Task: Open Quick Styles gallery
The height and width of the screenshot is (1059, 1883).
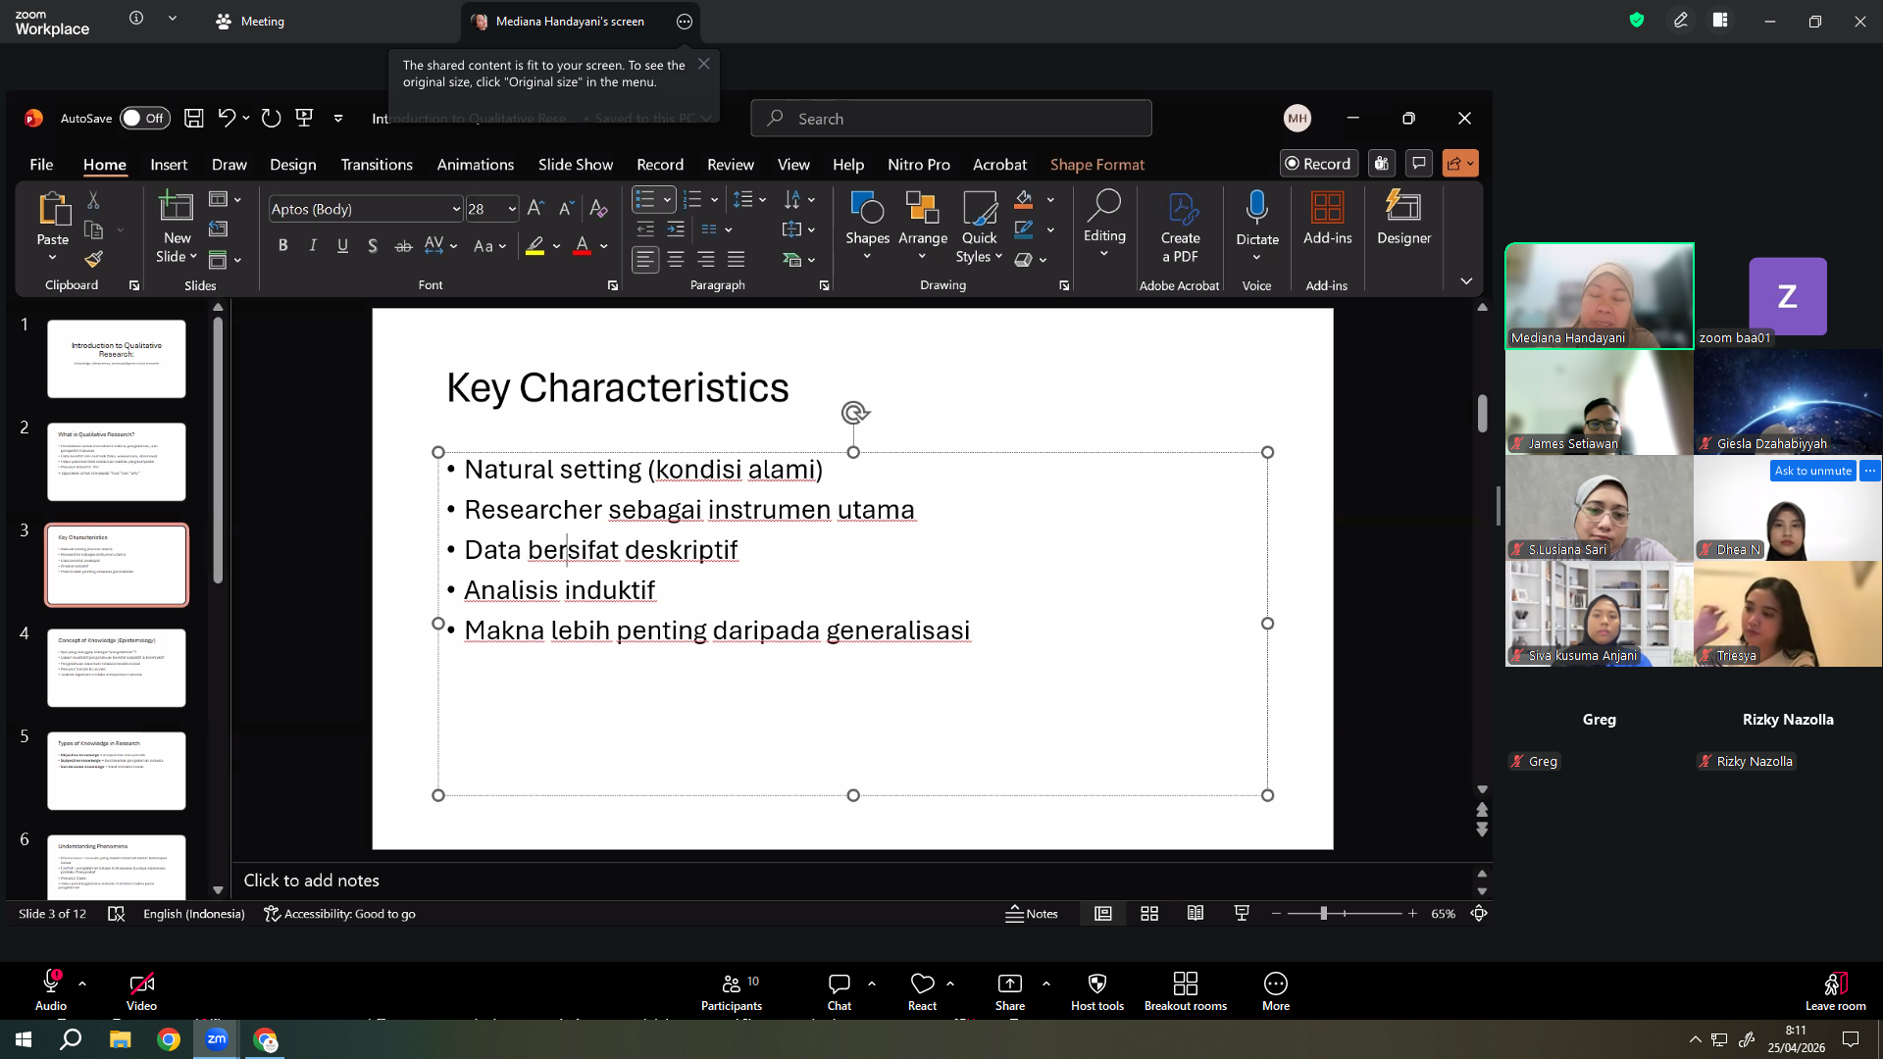Action: click(979, 227)
